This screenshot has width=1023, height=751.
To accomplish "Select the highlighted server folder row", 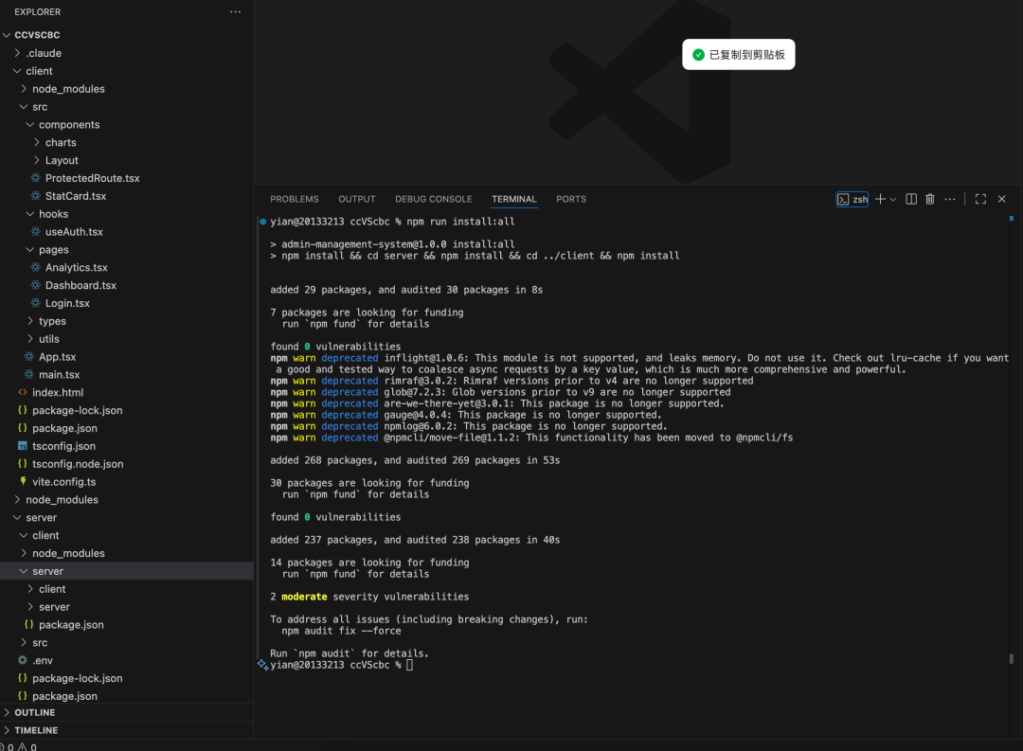I will tap(127, 571).
